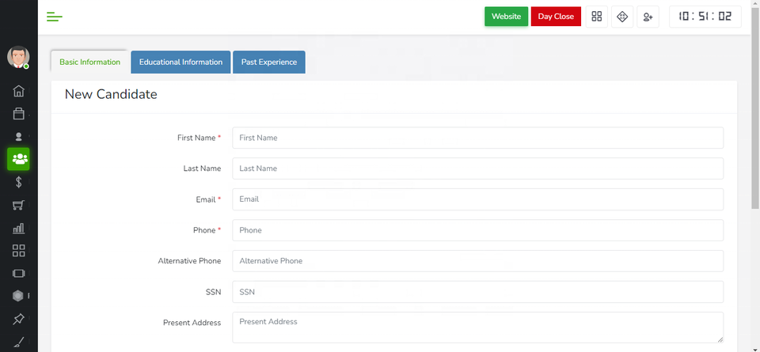Click the red Day Close button

click(556, 17)
